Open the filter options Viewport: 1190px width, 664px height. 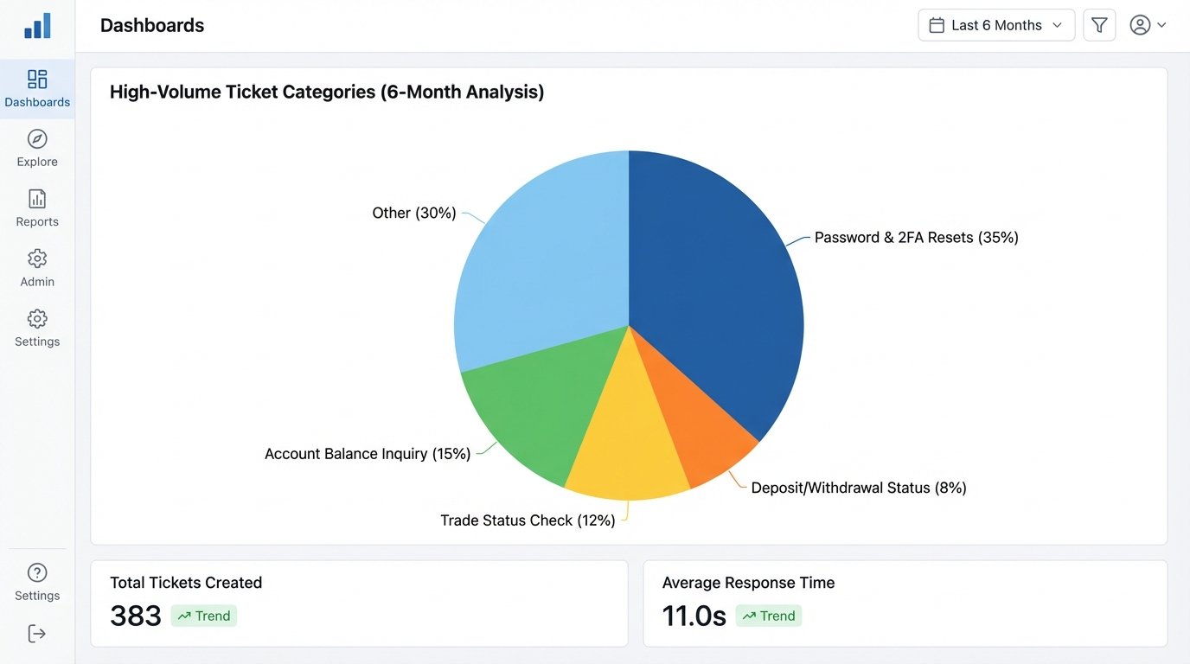click(1099, 25)
